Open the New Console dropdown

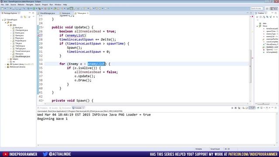coord(269,108)
